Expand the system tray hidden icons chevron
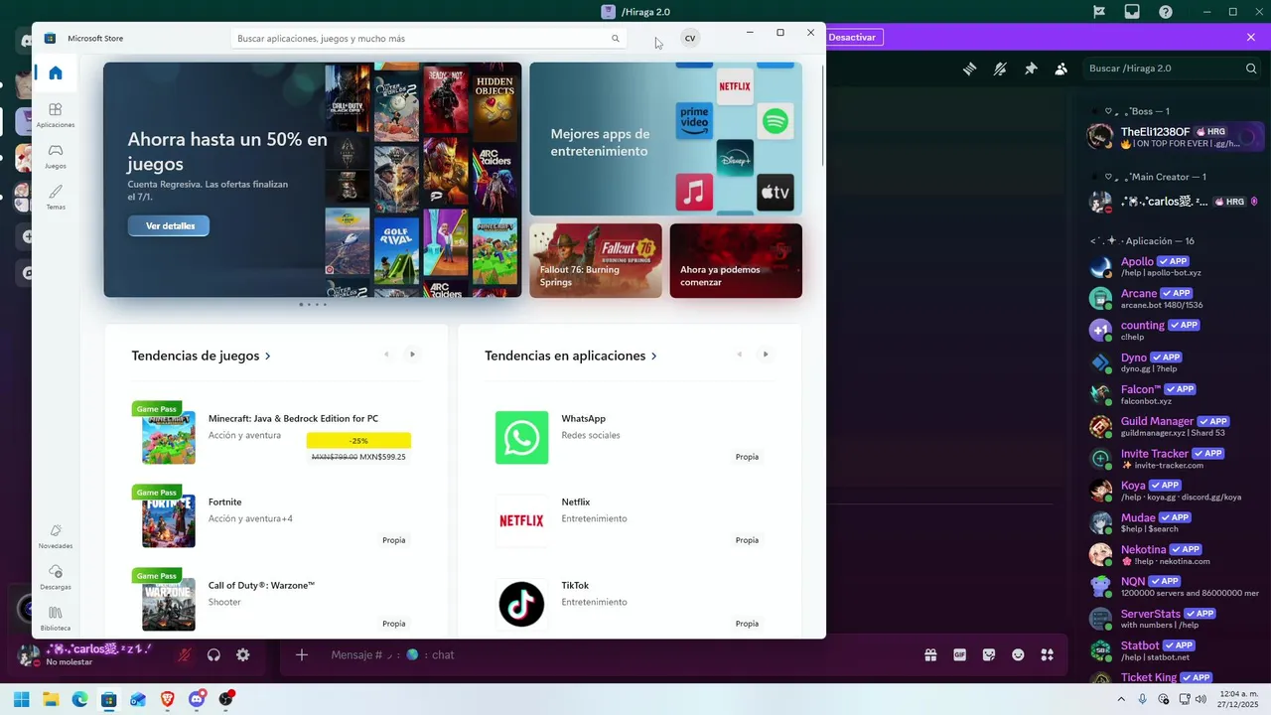The image size is (1271, 715). click(1122, 699)
